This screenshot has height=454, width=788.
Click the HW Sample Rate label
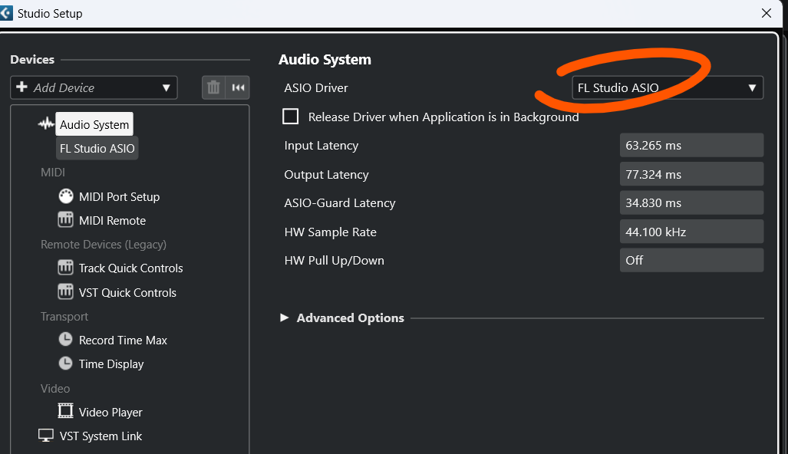pyautogui.click(x=330, y=232)
